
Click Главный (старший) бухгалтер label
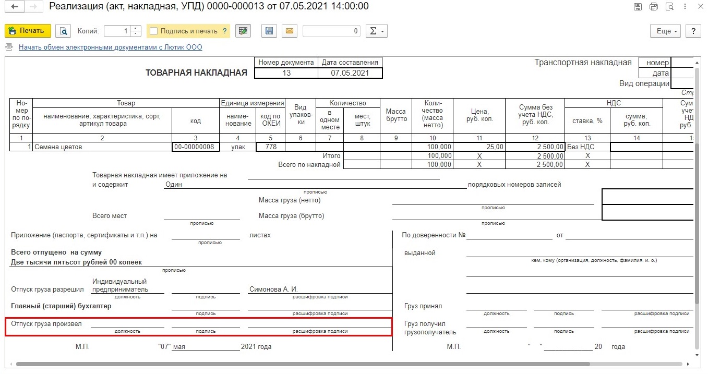(61, 306)
